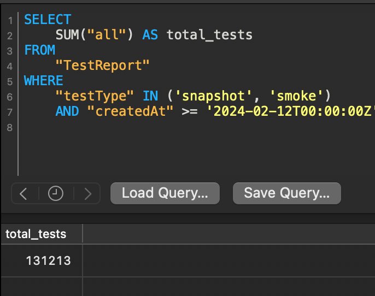Image resolution: width=375 pixels, height=296 pixels.
Task: Click the Load Query... button
Action: [165, 193]
